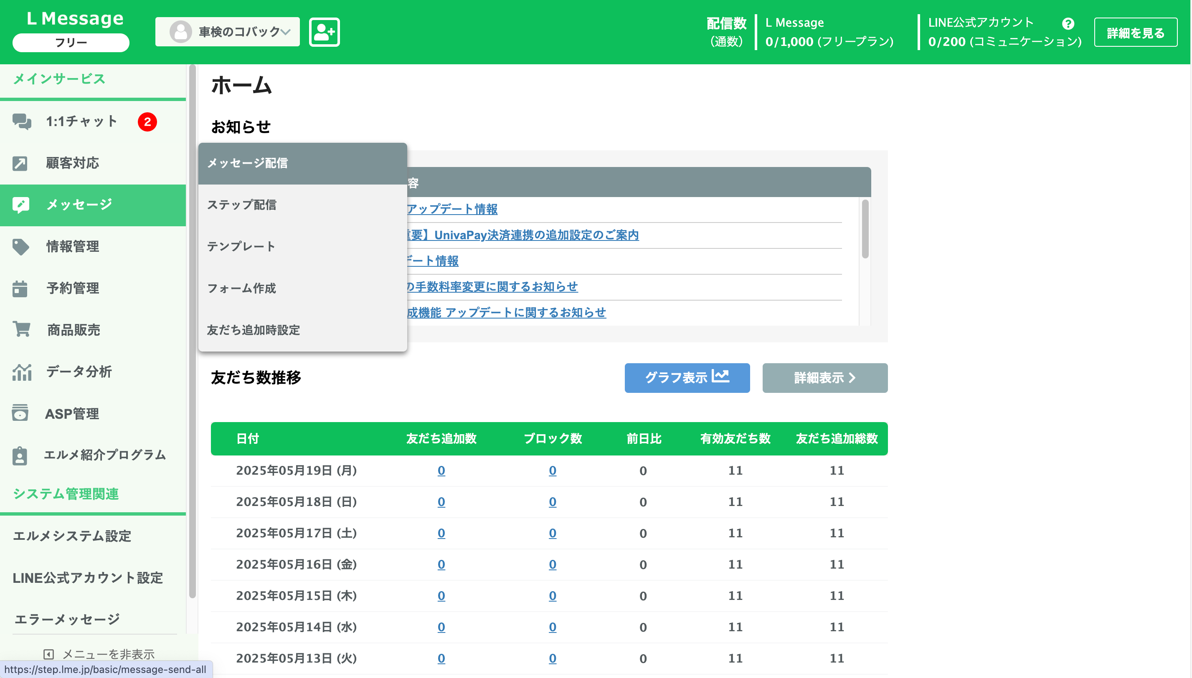Open ASP管理 sidebar item
The image size is (1192, 678).
tap(93, 413)
